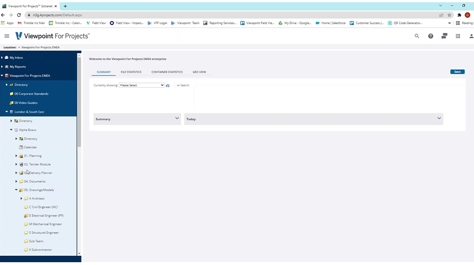This screenshot has height=265, width=474.
Task: Collapse the 05. Drawings/Models folder
Action: [16, 190]
